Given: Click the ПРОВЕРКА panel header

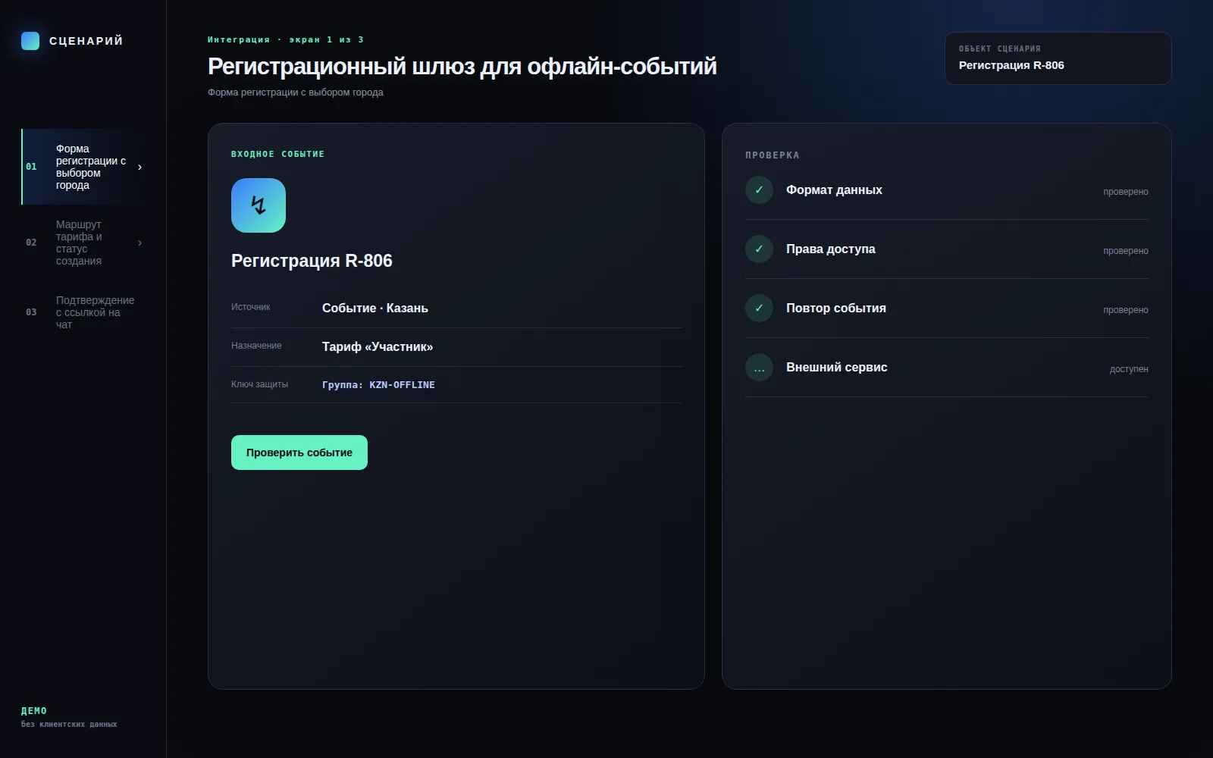Looking at the screenshot, I should (772, 155).
